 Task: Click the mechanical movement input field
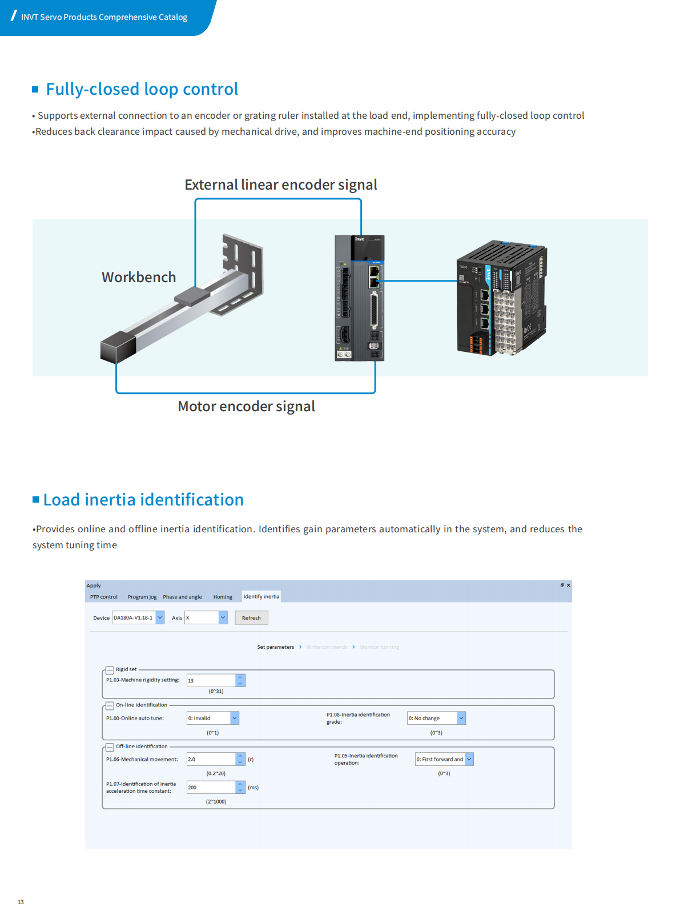pyautogui.click(x=211, y=759)
